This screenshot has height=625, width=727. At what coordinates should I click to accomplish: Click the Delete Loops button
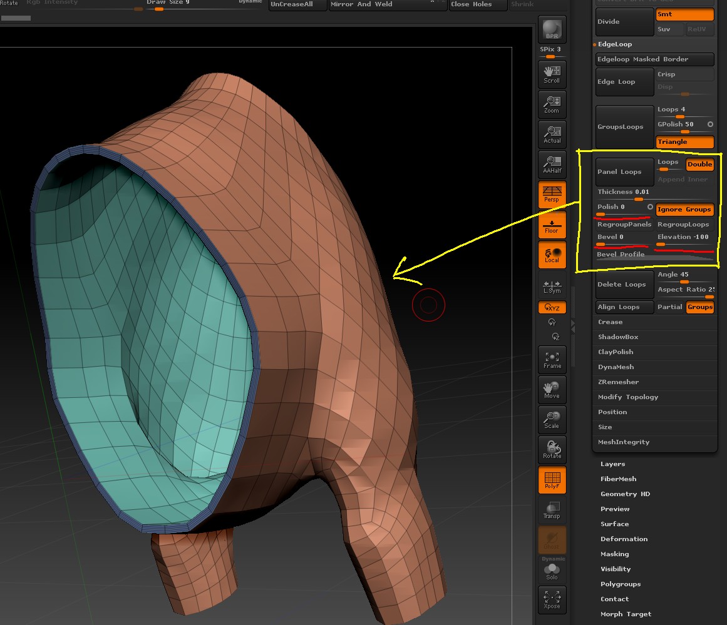coord(624,285)
